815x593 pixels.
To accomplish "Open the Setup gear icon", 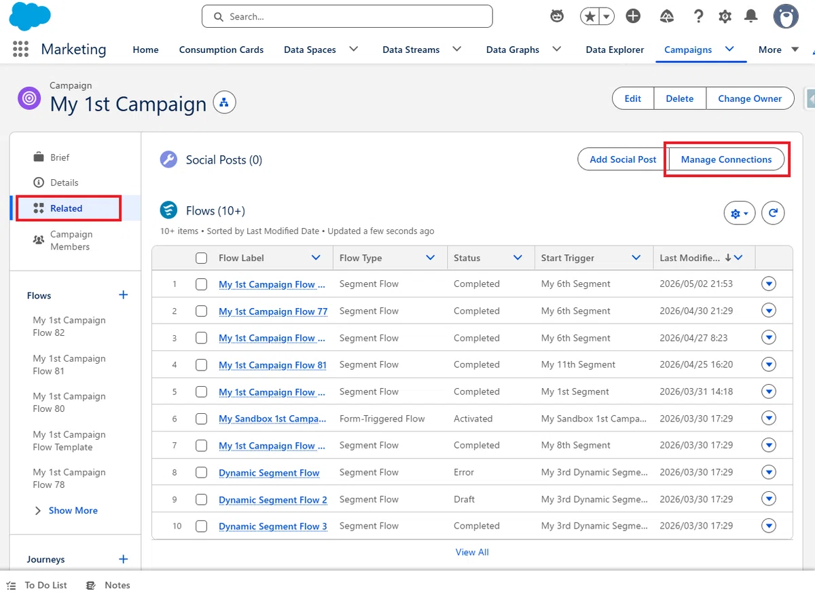I will pos(725,16).
